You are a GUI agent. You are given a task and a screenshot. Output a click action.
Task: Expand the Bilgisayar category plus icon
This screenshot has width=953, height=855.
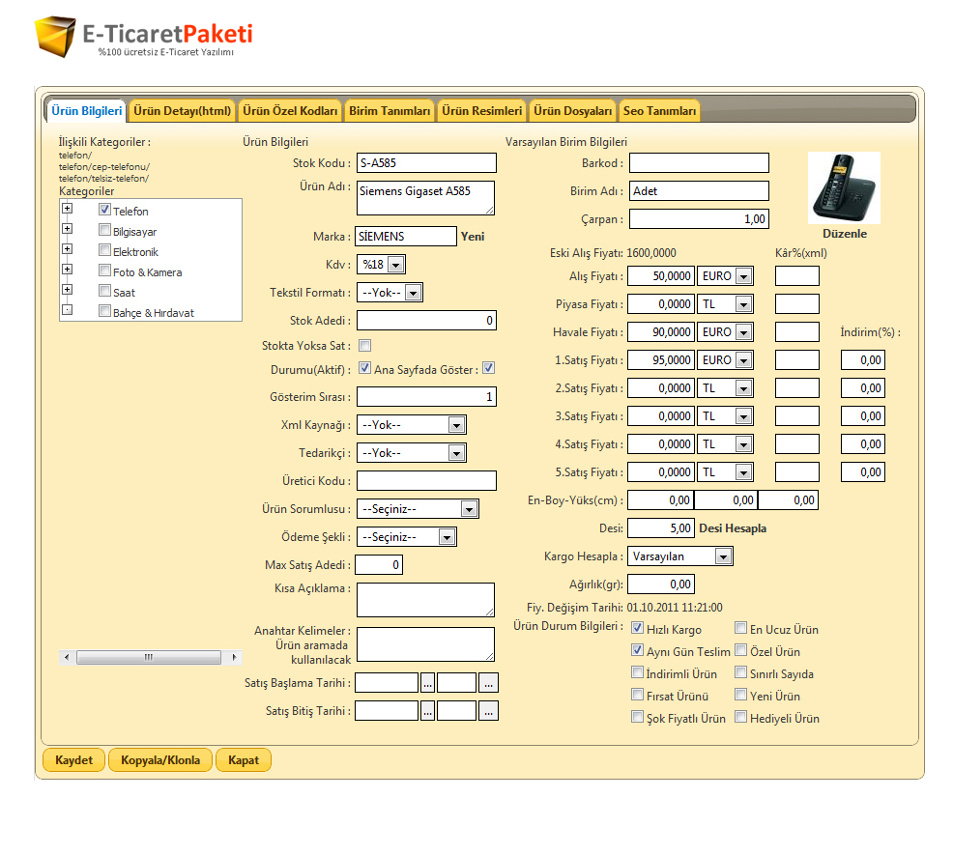[x=67, y=229]
